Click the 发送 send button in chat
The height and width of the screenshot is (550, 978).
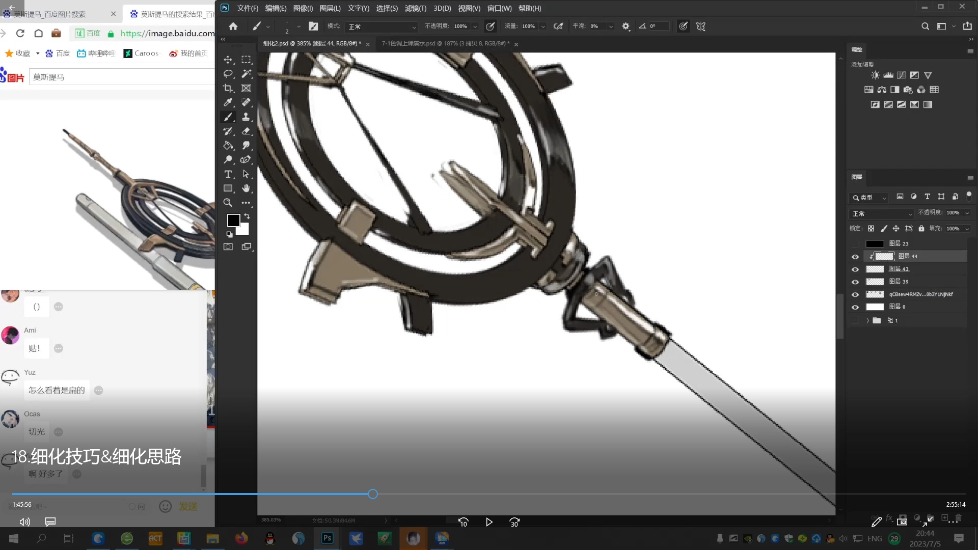(x=188, y=506)
